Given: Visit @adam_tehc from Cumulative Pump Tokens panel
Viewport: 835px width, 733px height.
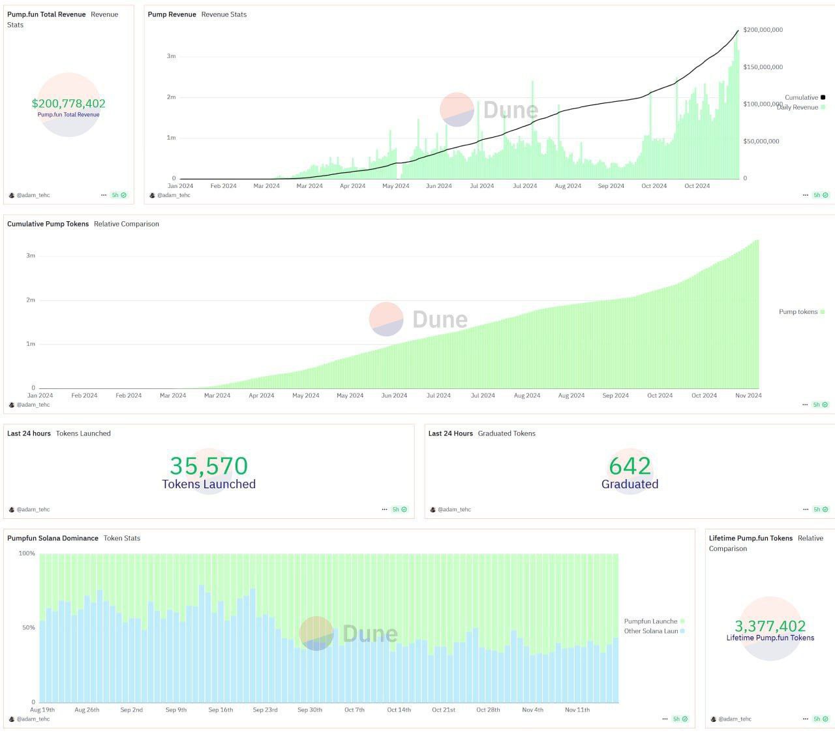Looking at the screenshot, I should pos(33,405).
